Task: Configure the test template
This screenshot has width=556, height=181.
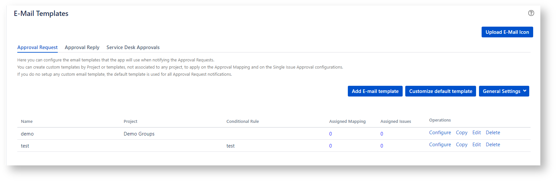Action: [440, 145]
